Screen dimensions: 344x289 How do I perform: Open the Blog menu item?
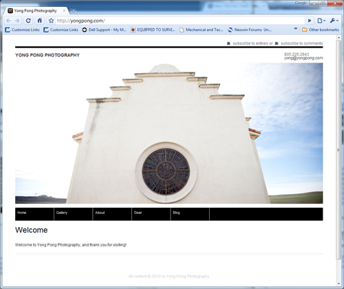[x=190, y=214]
